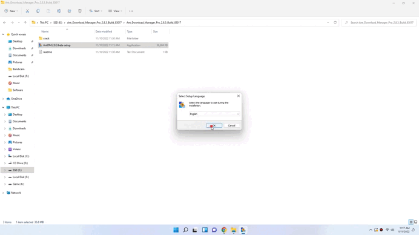
Task: Select SSD (E:) in the address breadcrumb
Action: click(58, 22)
